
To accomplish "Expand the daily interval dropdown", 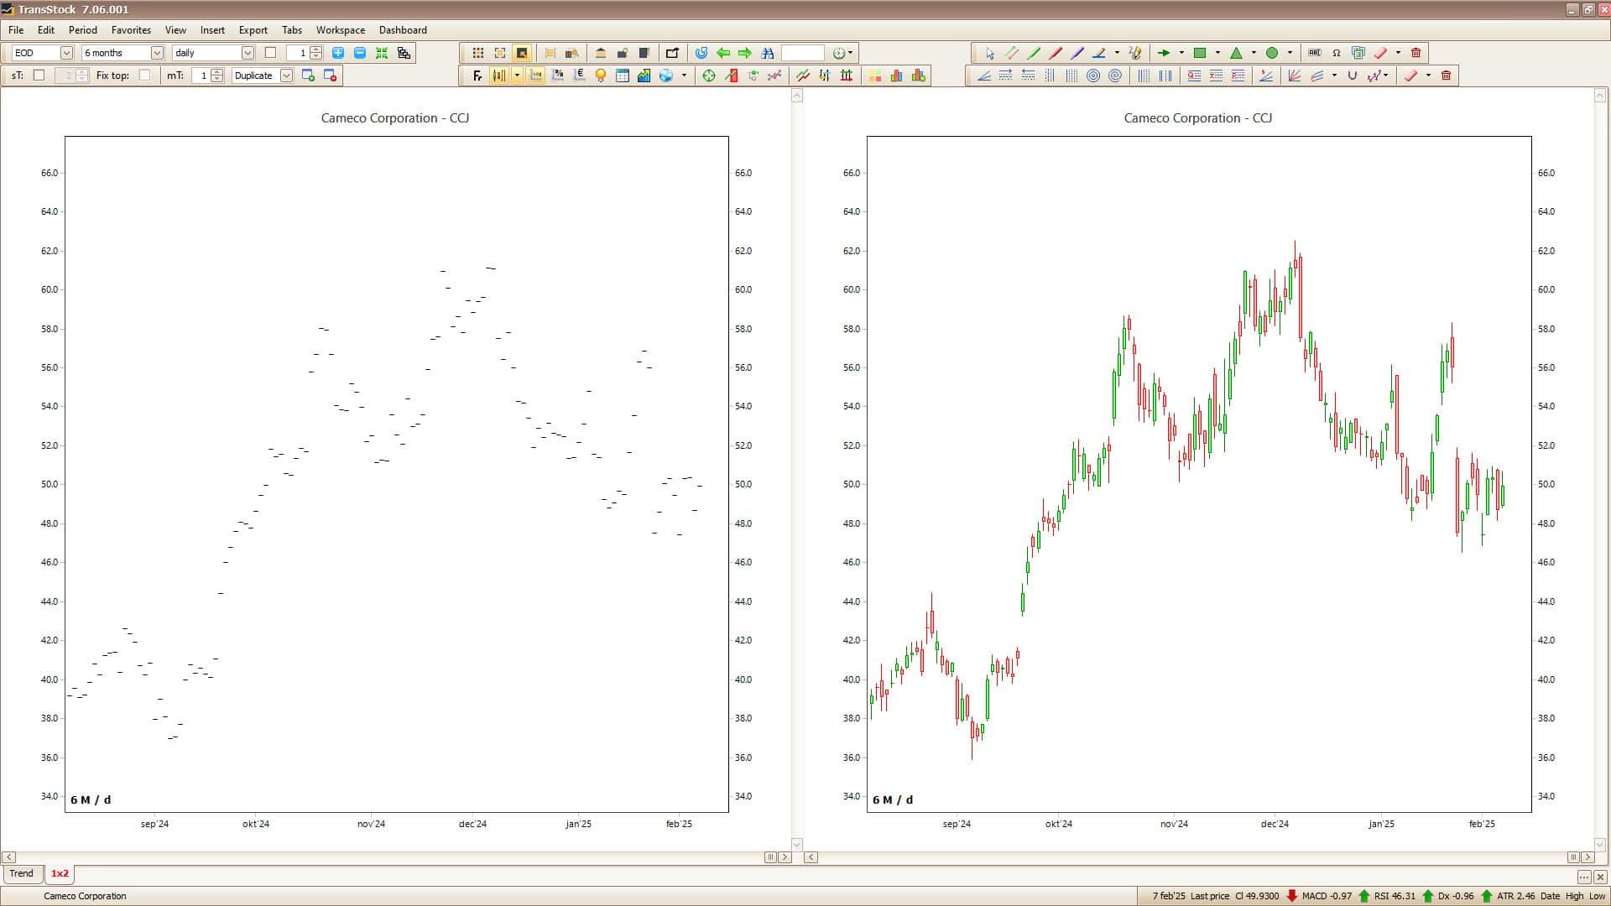I will pos(248,53).
